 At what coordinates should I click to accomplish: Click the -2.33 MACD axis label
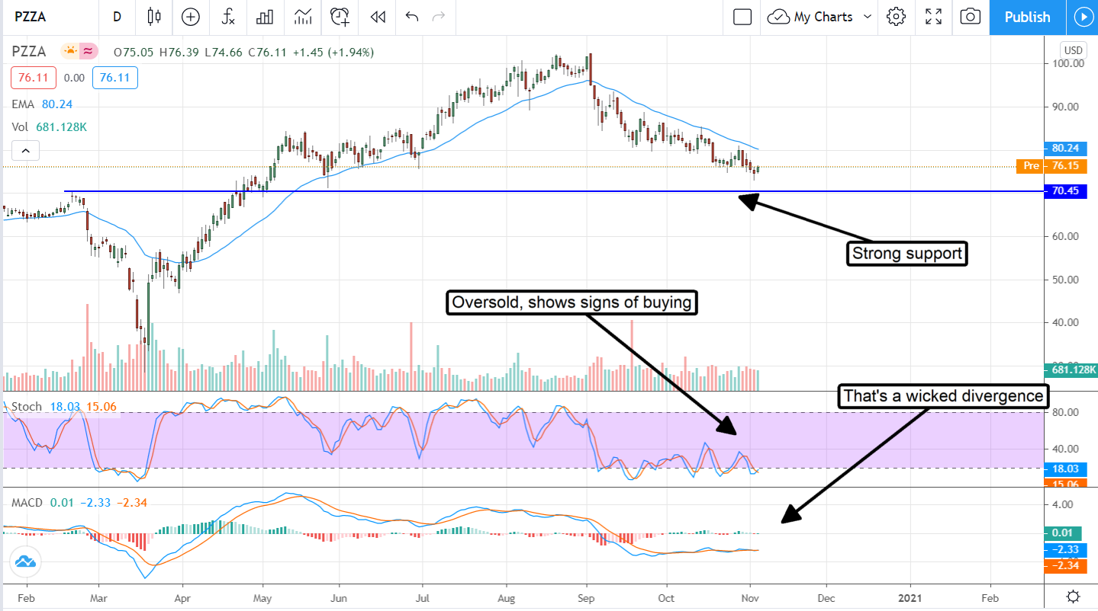pyautogui.click(x=1066, y=549)
